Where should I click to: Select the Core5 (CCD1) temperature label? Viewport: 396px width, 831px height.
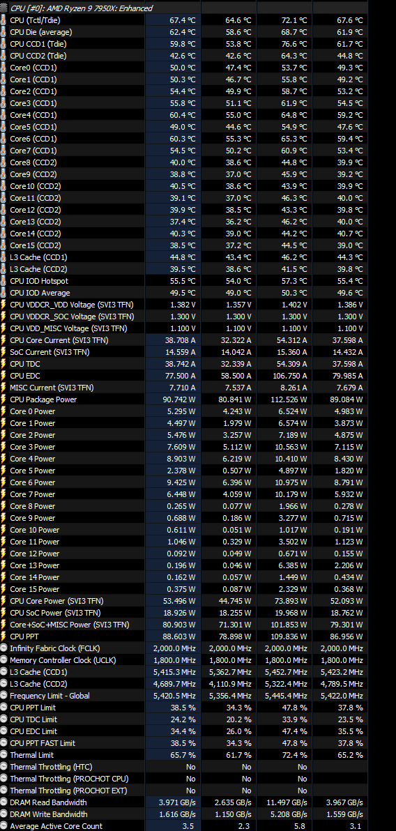pyautogui.click(x=33, y=127)
